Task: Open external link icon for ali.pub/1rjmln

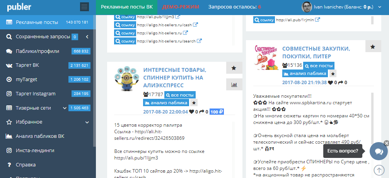Action: click(x=317, y=20)
